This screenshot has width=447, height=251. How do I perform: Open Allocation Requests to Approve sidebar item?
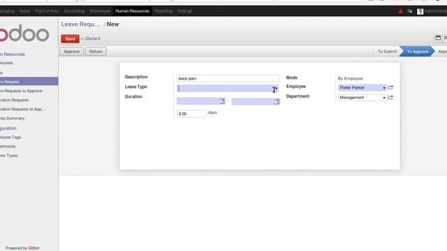click(x=23, y=109)
